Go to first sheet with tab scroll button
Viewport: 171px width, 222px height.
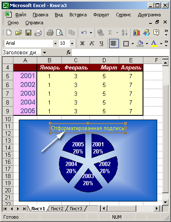click(x=5, y=209)
